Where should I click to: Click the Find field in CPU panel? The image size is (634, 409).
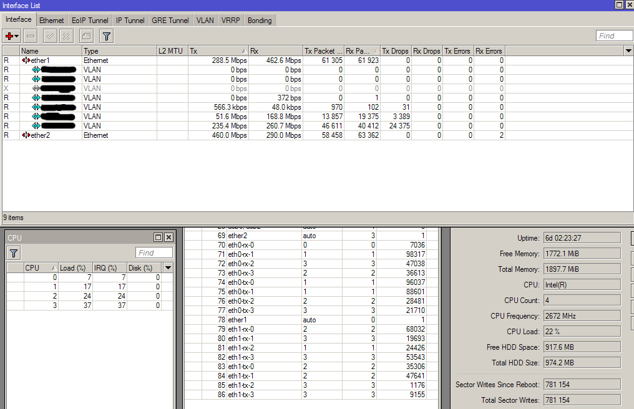click(x=154, y=253)
